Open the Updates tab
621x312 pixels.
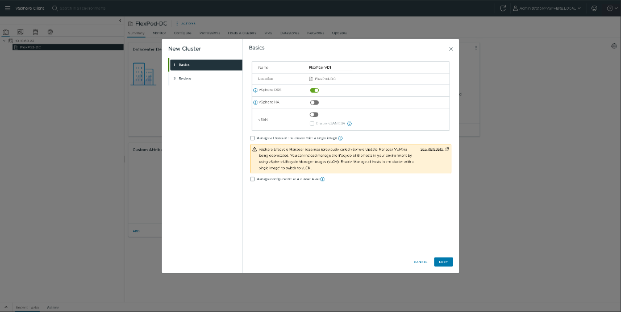(x=339, y=33)
